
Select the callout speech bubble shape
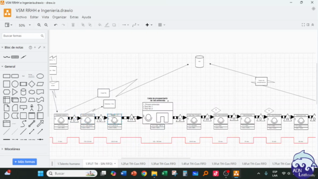pos(23,107)
